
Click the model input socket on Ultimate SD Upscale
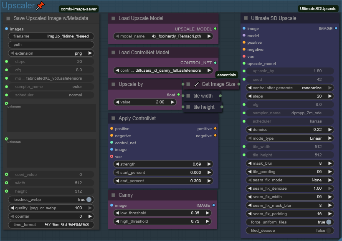(244, 35)
